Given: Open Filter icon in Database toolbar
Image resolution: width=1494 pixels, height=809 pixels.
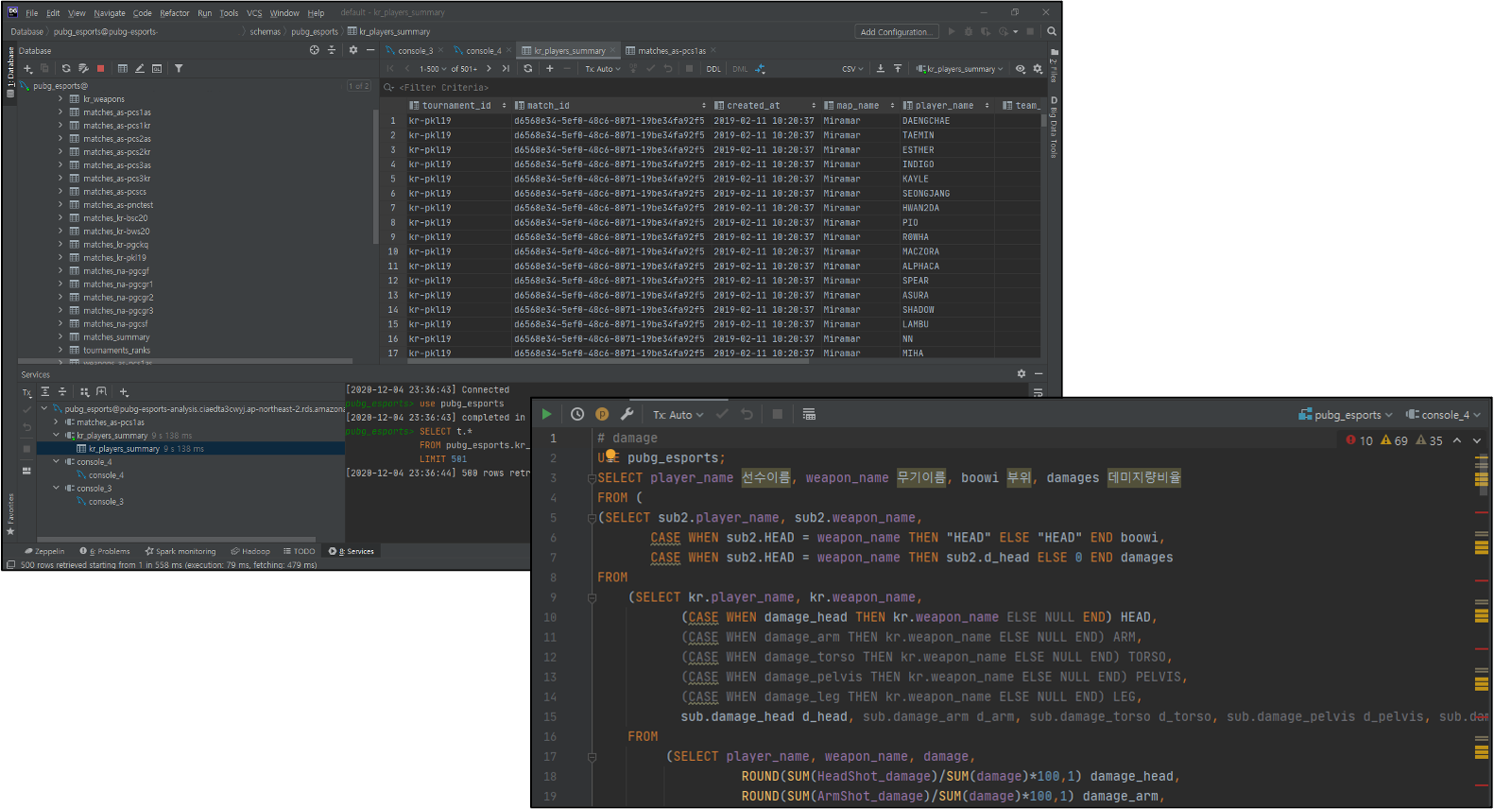Looking at the screenshot, I should [179, 69].
